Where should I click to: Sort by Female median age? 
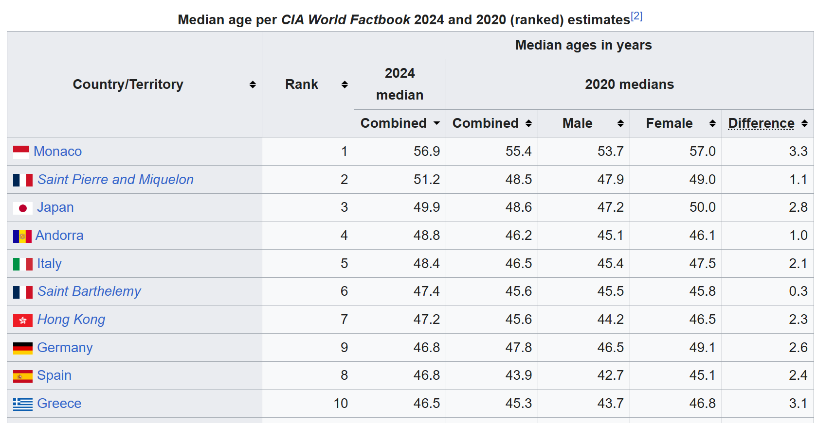712,123
